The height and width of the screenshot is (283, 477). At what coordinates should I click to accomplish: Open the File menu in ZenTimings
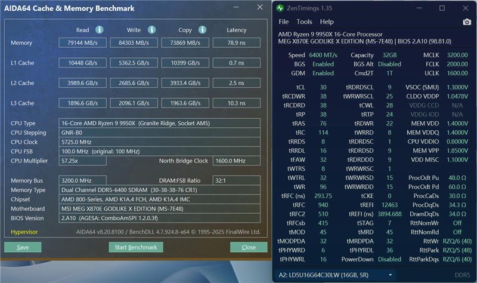pyautogui.click(x=284, y=21)
